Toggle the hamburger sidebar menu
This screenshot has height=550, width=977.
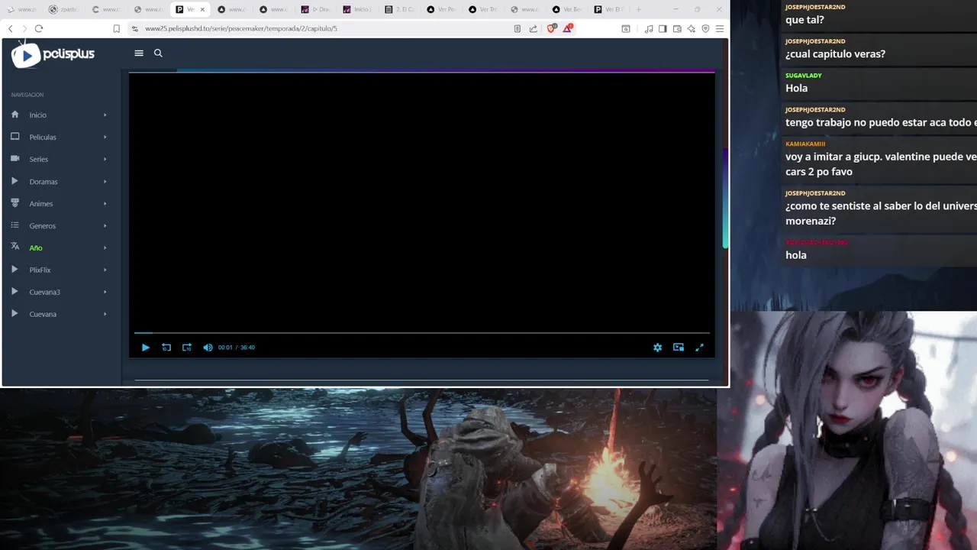(139, 53)
